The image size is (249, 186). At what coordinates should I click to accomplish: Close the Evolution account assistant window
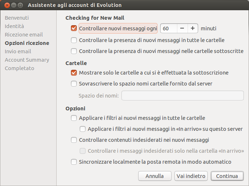pyautogui.click(x=6, y=5)
